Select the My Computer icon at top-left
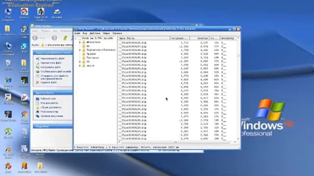This screenshot has height=176, width=314. [x=8, y=12]
